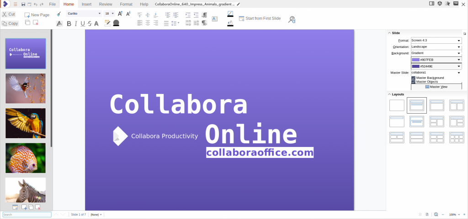
Task: Toggle text Shadow icon
Action: [x=96, y=24]
